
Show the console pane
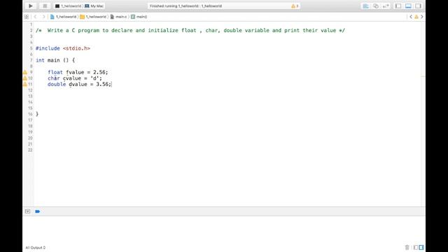pos(421,247)
